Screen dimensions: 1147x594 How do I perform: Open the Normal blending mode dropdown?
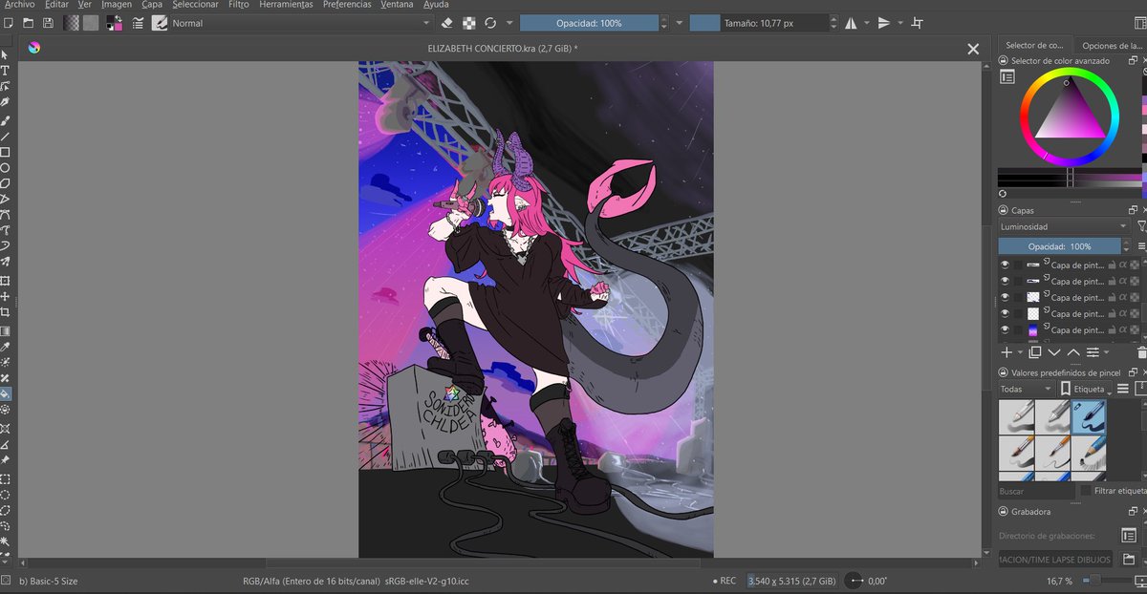tap(302, 23)
